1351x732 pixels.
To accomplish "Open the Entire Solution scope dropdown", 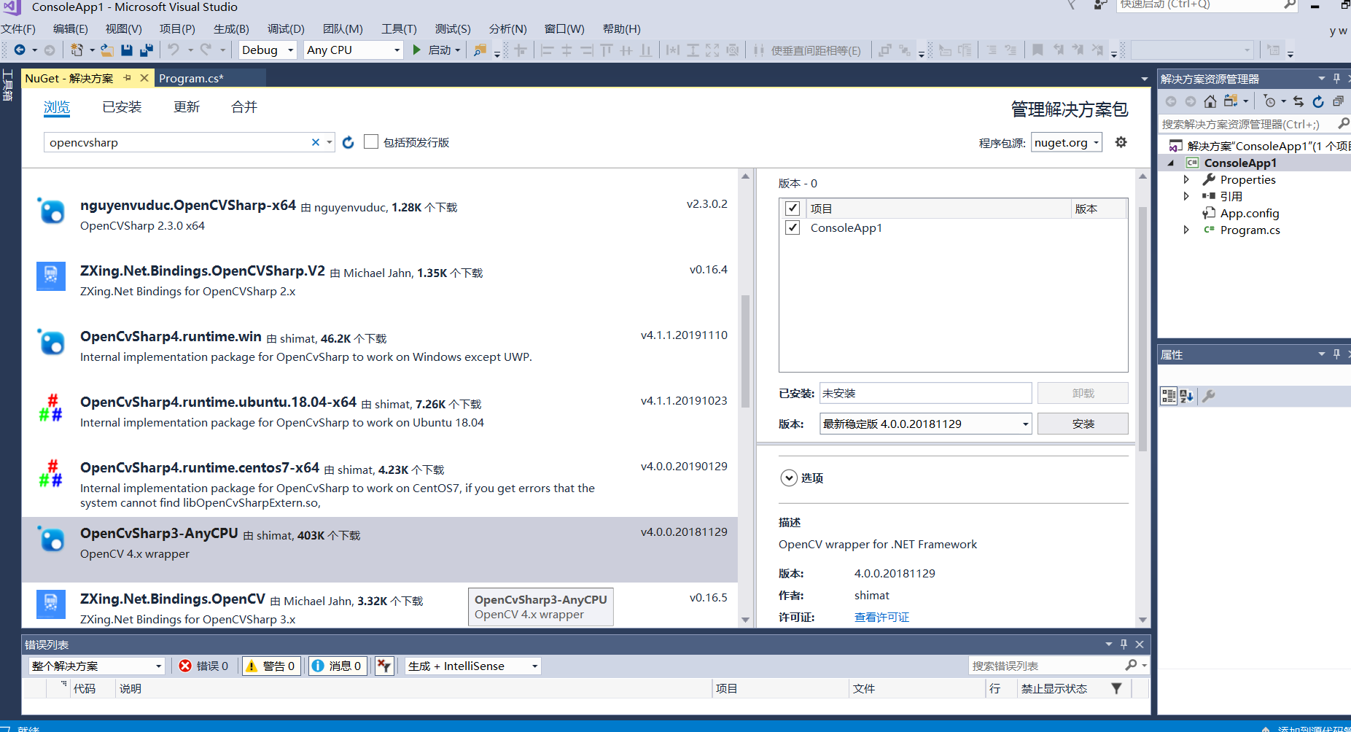I will pyautogui.click(x=96, y=666).
